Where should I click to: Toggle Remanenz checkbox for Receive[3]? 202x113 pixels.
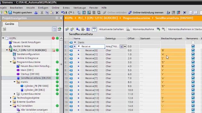(x=193, y=62)
